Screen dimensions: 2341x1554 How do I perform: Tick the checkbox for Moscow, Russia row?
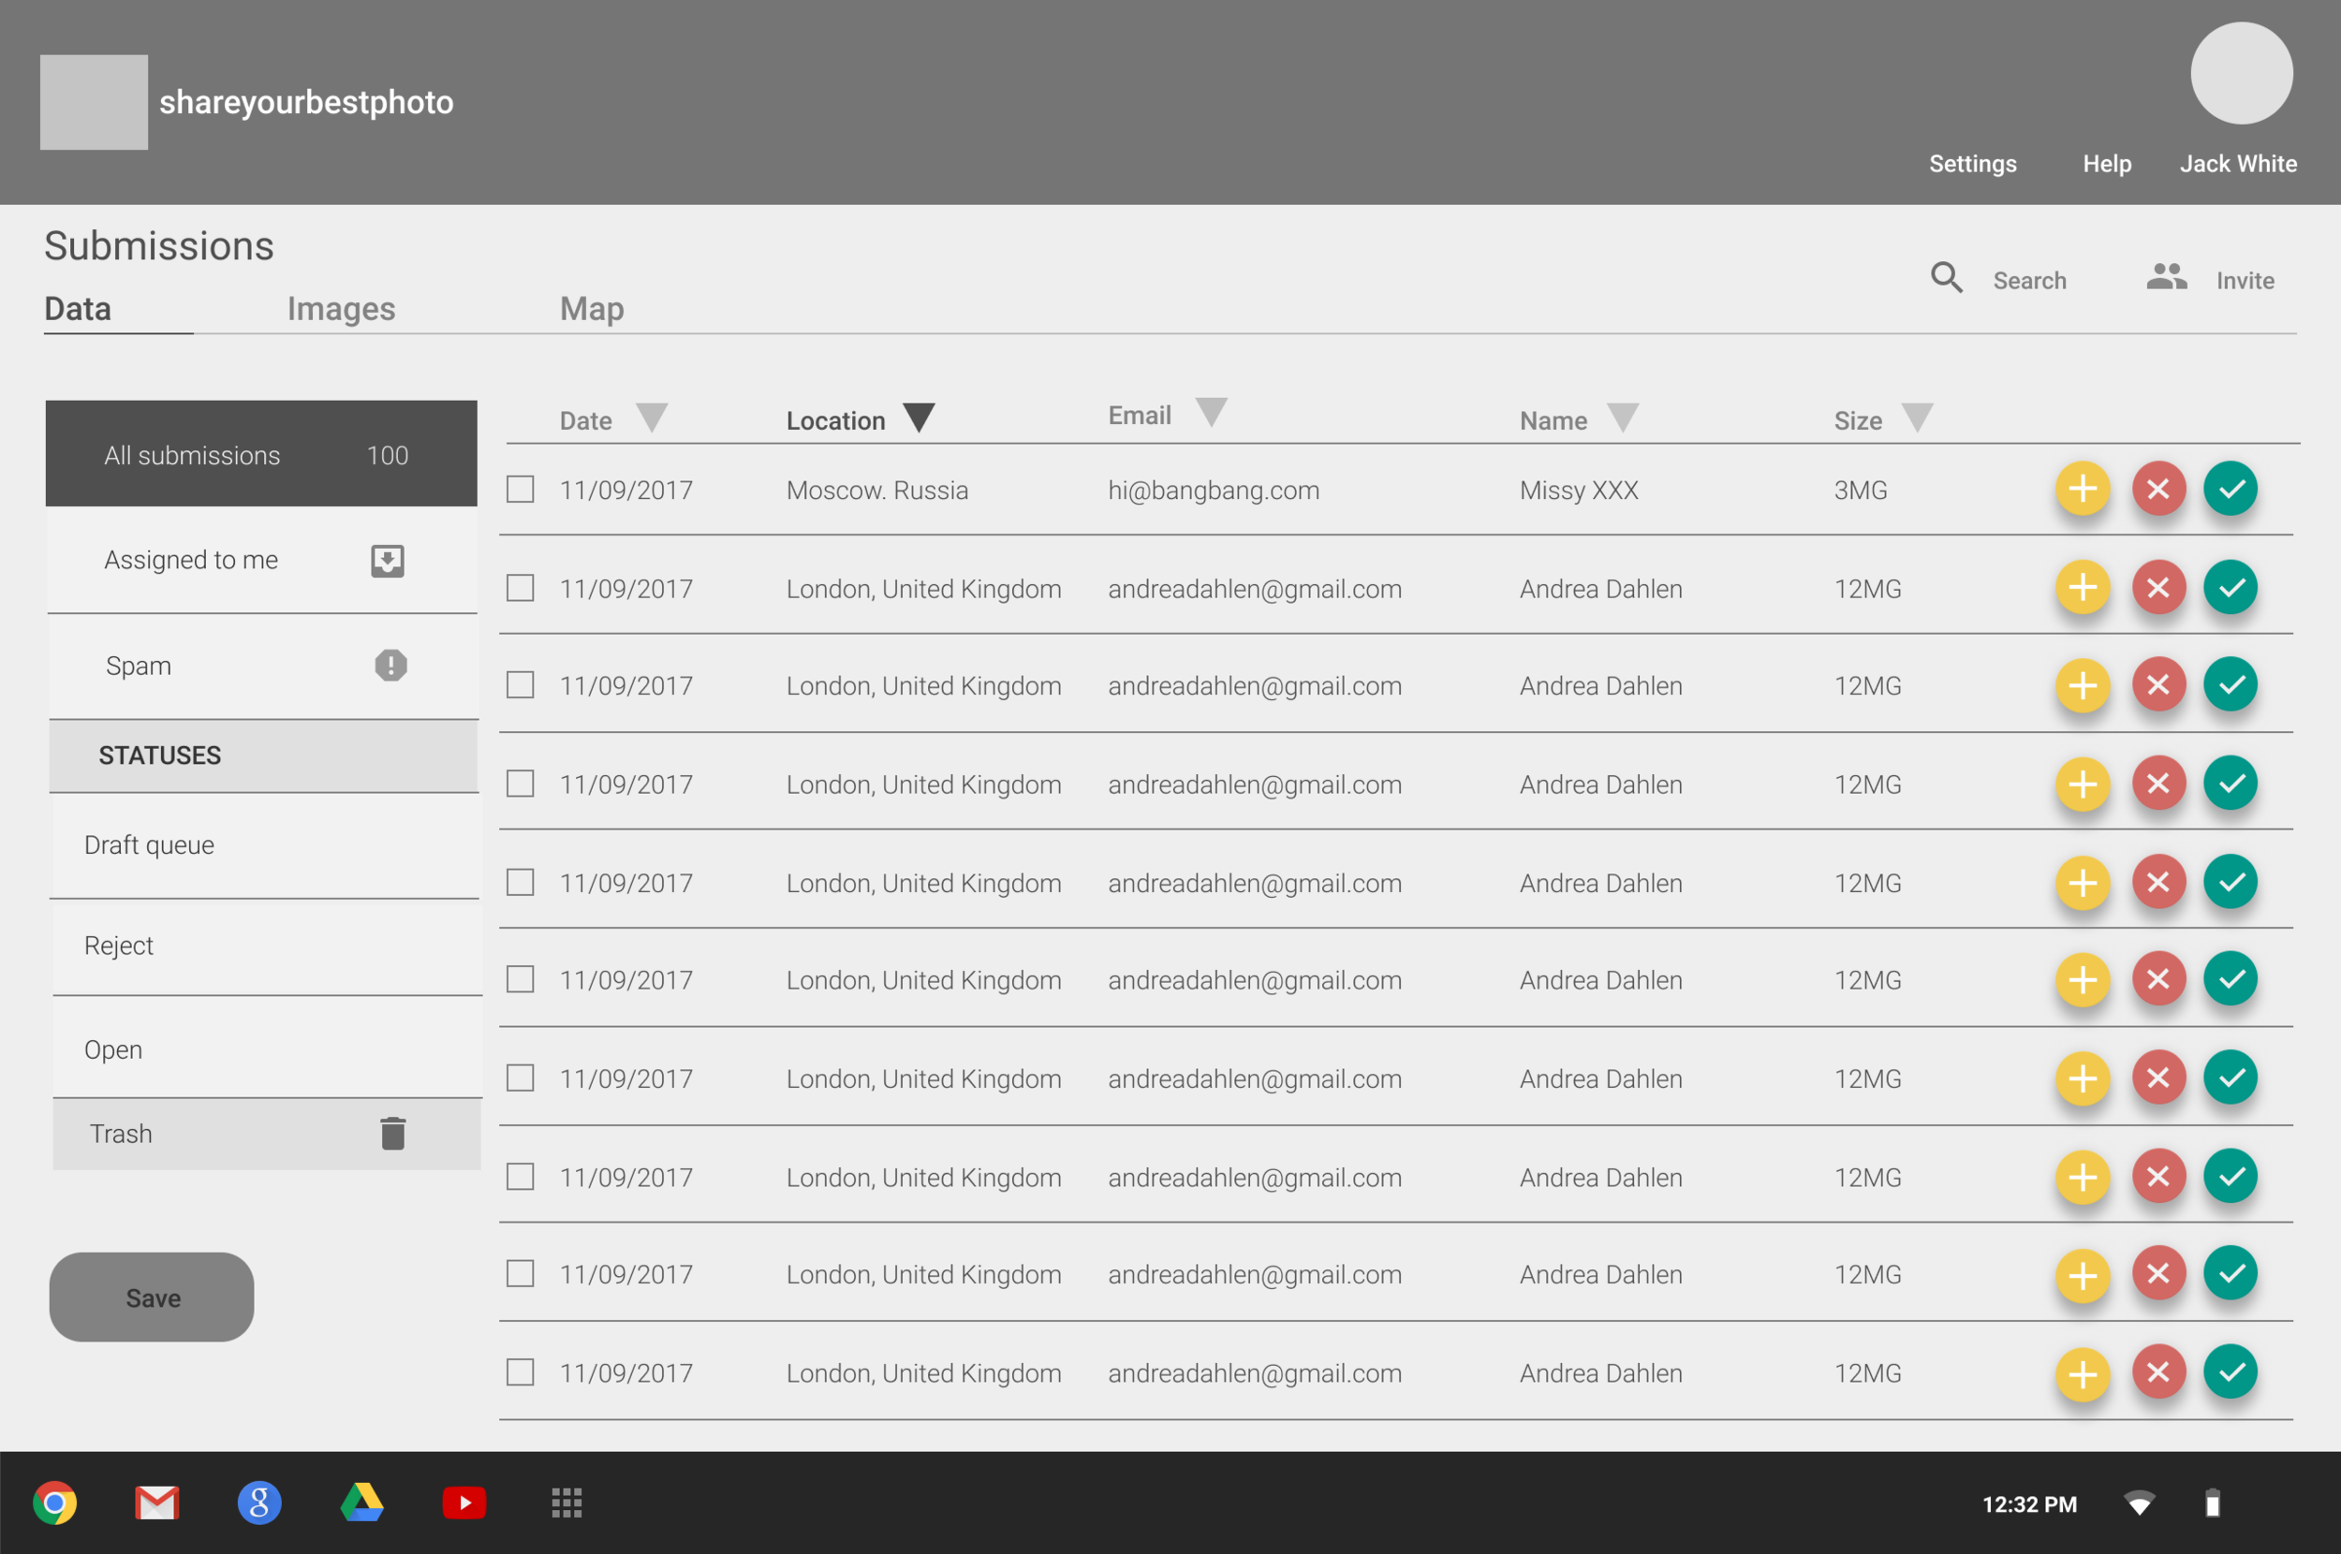click(521, 489)
